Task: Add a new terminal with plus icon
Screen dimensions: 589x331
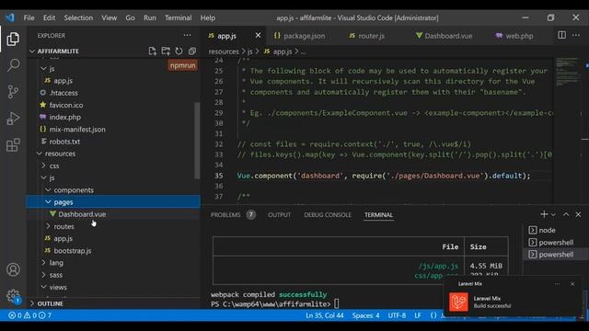Action: 544,214
